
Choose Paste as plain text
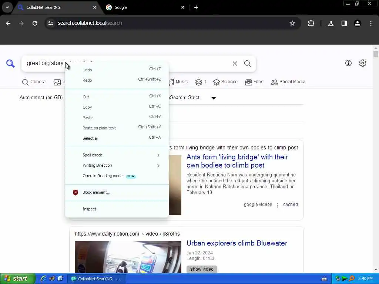[x=117, y=128]
